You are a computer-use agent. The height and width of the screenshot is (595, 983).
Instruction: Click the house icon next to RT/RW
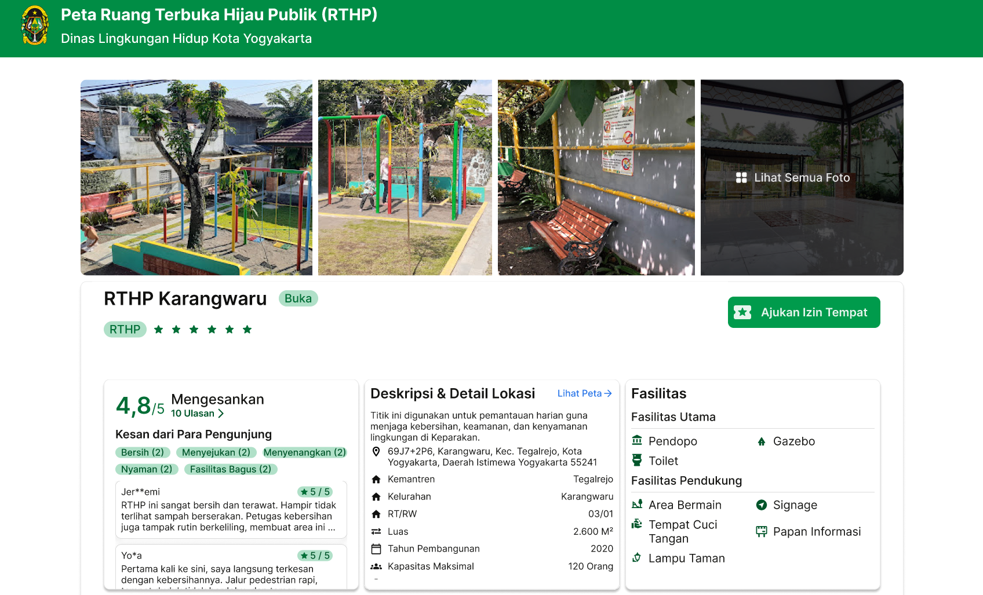point(376,514)
